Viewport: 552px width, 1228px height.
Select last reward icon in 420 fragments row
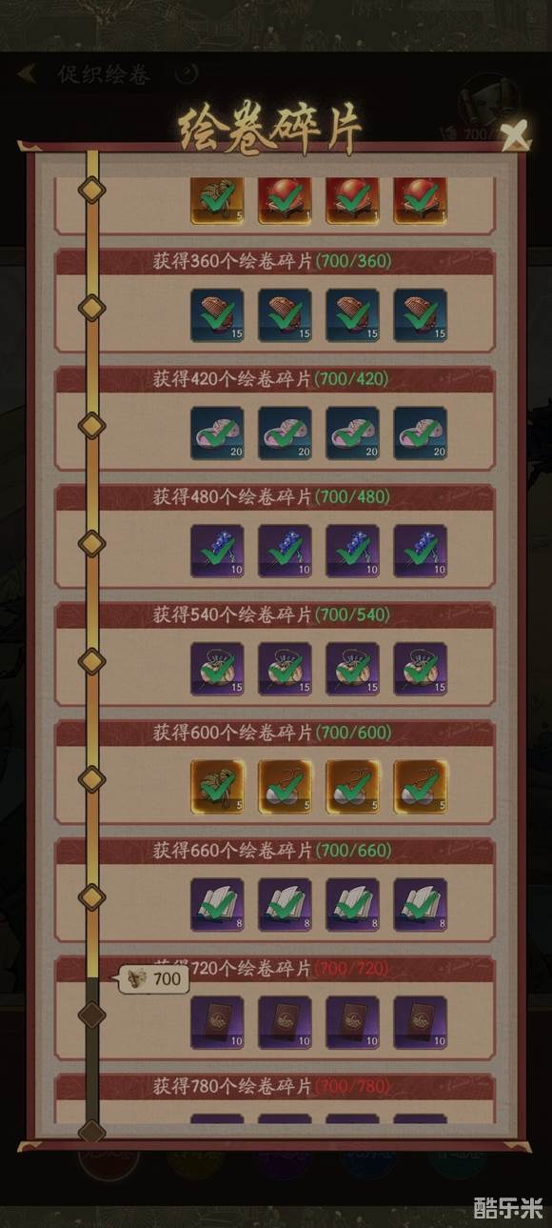point(421,433)
